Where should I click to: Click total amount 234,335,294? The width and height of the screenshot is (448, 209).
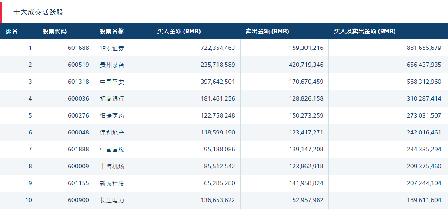[x=424, y=149]
